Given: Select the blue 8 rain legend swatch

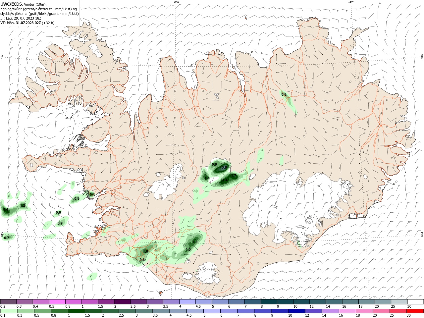Looking at the screenshot, I should pos(263,311).
